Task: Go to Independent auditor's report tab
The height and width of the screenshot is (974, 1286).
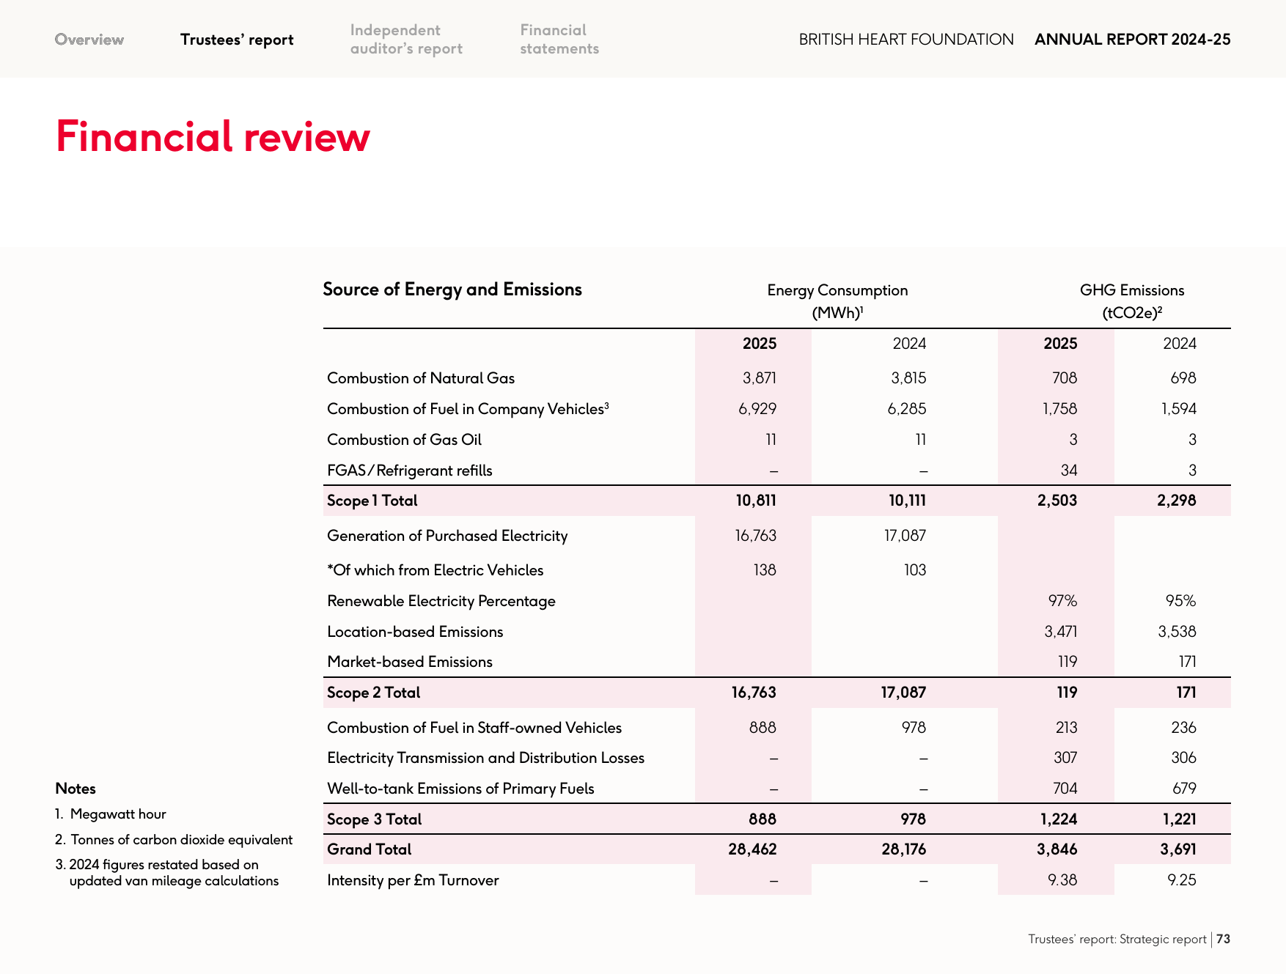Action: click(x=406, y=40)
